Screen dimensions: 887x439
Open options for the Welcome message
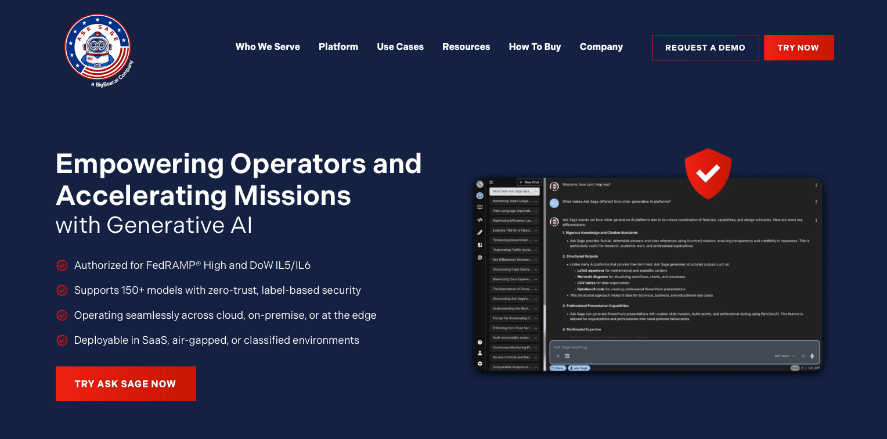(816, 185)
